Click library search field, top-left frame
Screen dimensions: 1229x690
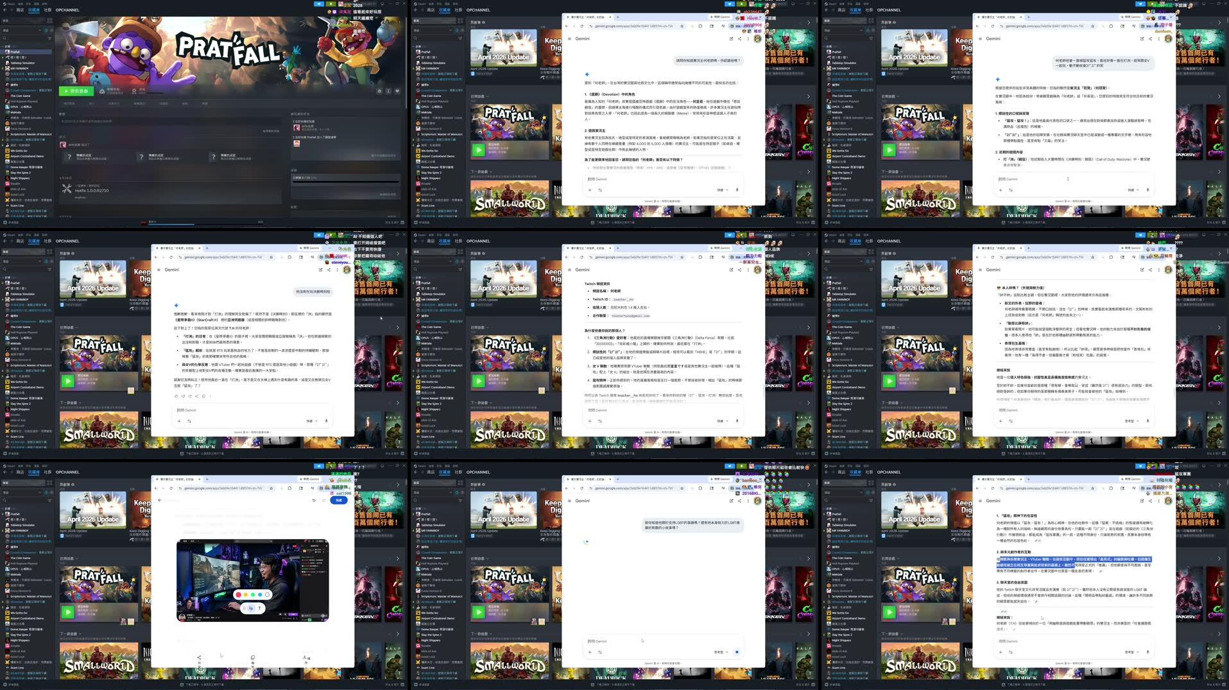[22, 38]
